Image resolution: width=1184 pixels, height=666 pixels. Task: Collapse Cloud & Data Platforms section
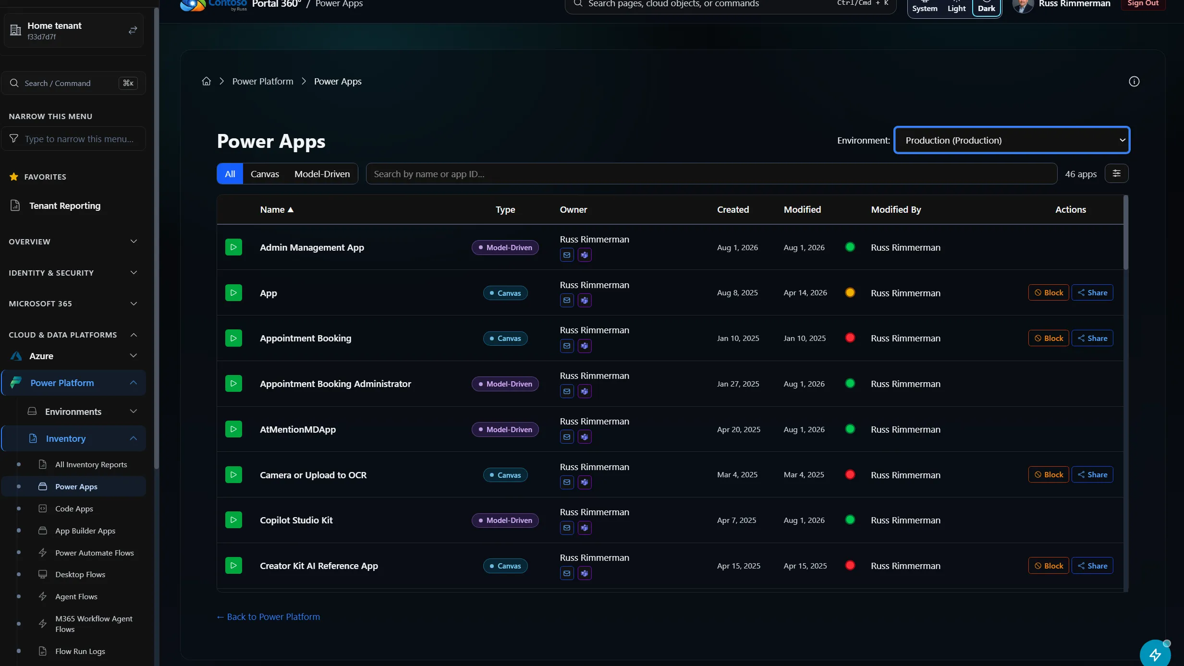click(73, 335)
